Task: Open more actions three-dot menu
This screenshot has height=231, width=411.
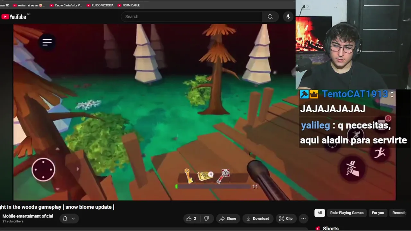Action: tap(303, 218)
